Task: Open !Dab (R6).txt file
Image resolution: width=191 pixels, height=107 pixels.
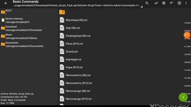Action: tap(124, 28)
